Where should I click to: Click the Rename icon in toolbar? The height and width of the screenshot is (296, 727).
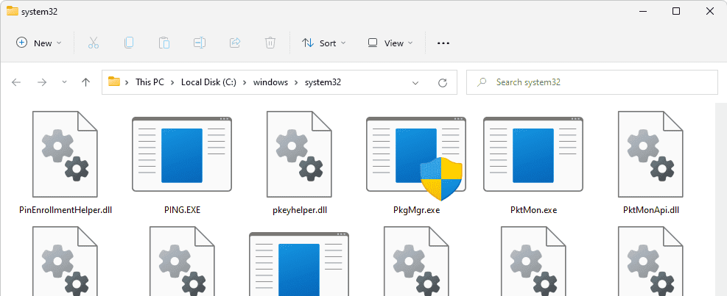tap(200, 43)
